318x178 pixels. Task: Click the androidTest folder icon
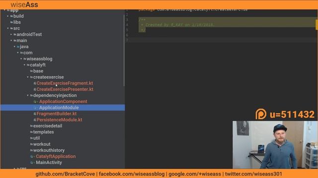point(15,34)
